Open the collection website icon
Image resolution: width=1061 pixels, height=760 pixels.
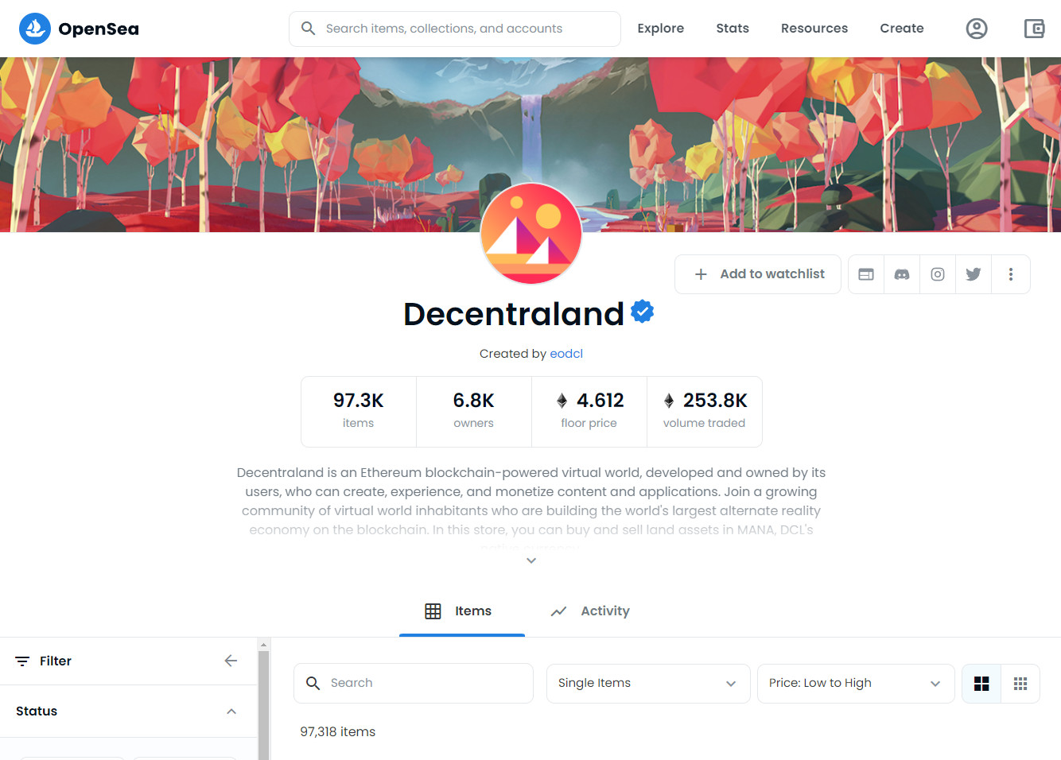pos(866,274)
